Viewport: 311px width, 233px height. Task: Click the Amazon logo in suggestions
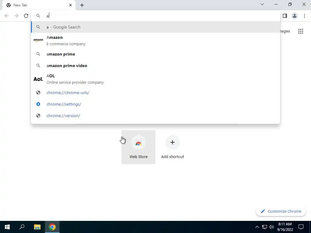pos(38,40)
